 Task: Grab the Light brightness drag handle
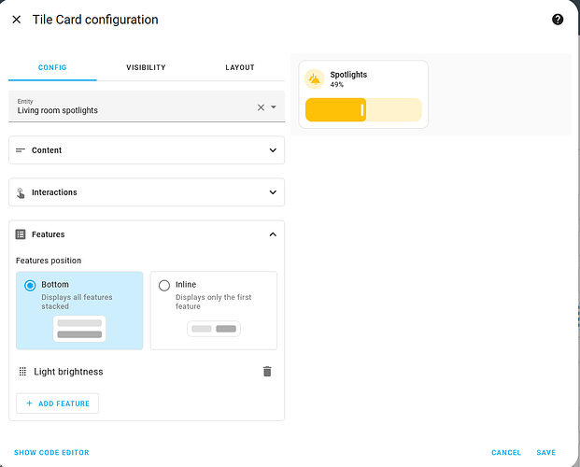pos(22,372)
